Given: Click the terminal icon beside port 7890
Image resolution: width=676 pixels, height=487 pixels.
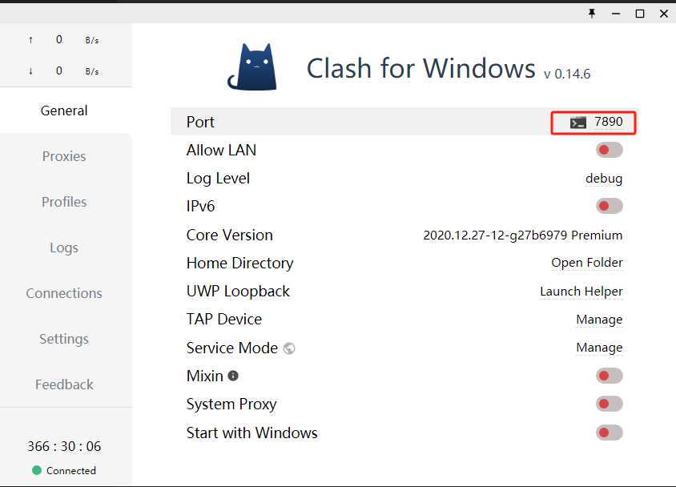Looking at the screenshot, I should (577, 123).
